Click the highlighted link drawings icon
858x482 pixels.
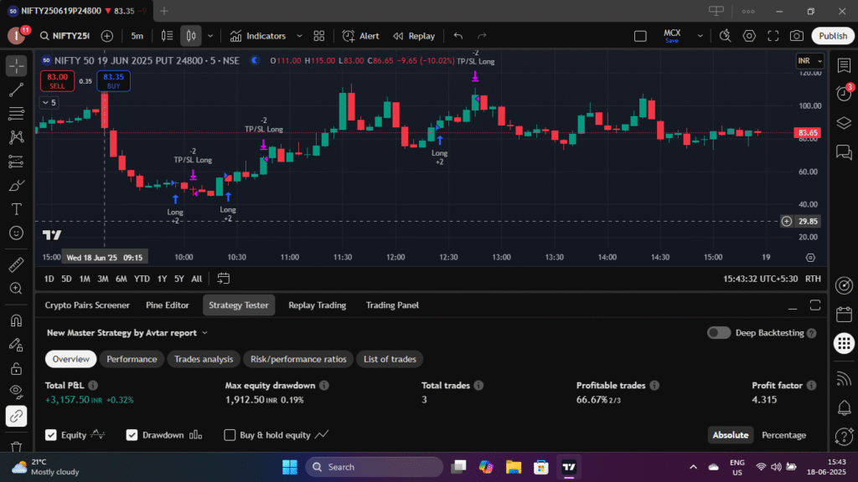coord(17,417)
